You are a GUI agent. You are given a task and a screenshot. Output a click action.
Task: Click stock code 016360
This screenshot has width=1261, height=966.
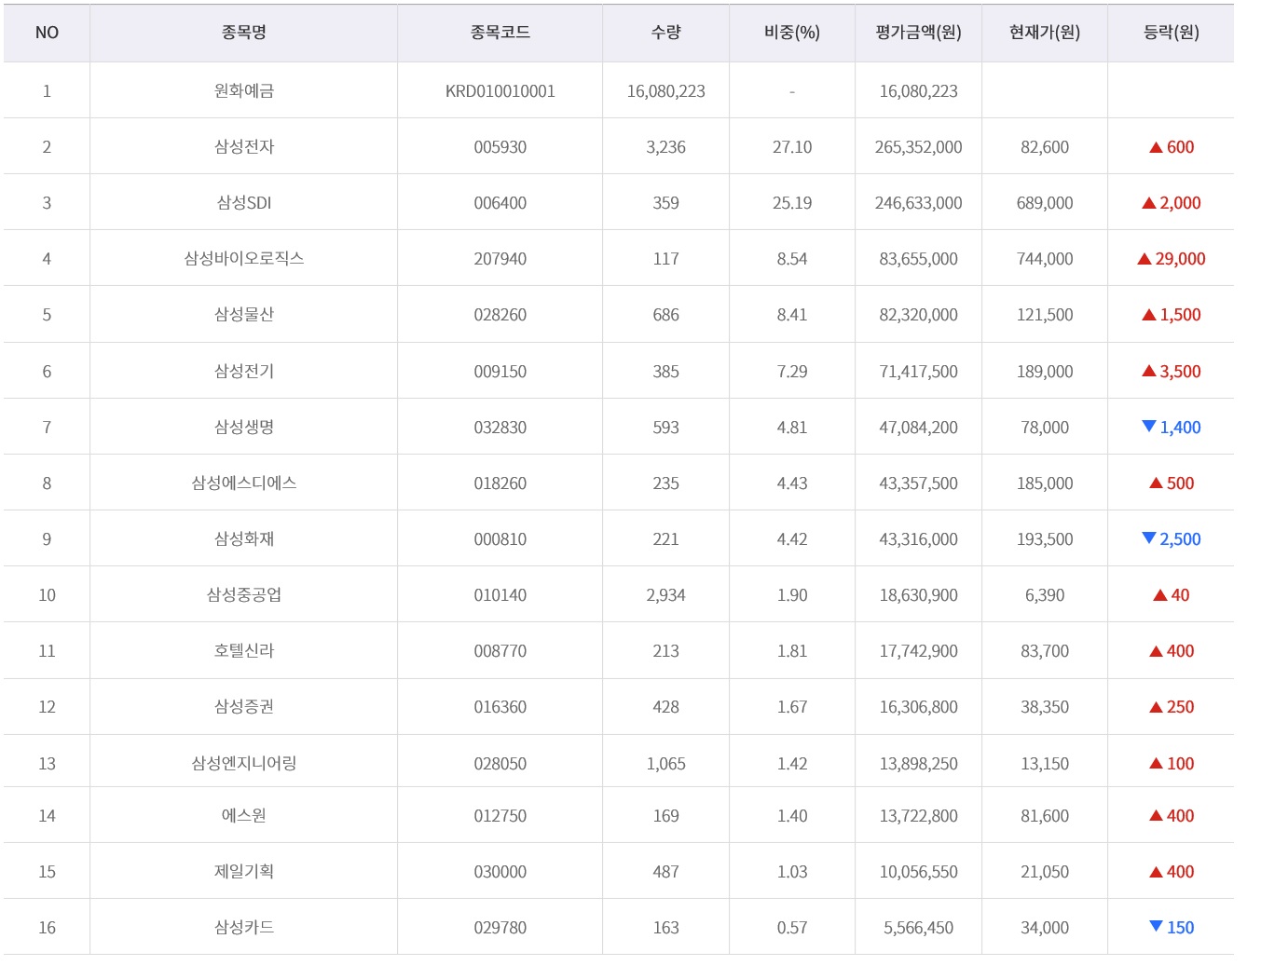click(x=500, y=707)
